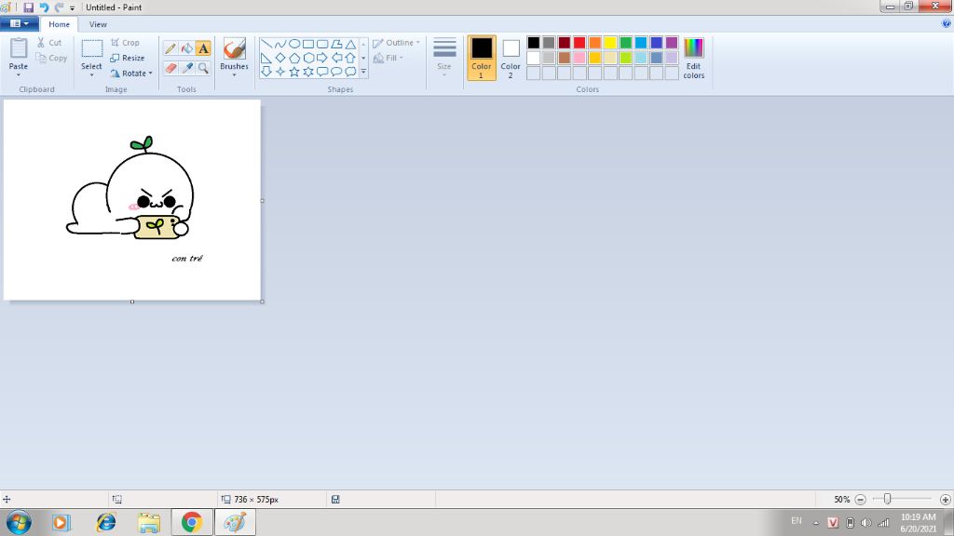The image size is (954, 536).
Task: Pick the purple color swatch
Action: [x=672, y=43]
